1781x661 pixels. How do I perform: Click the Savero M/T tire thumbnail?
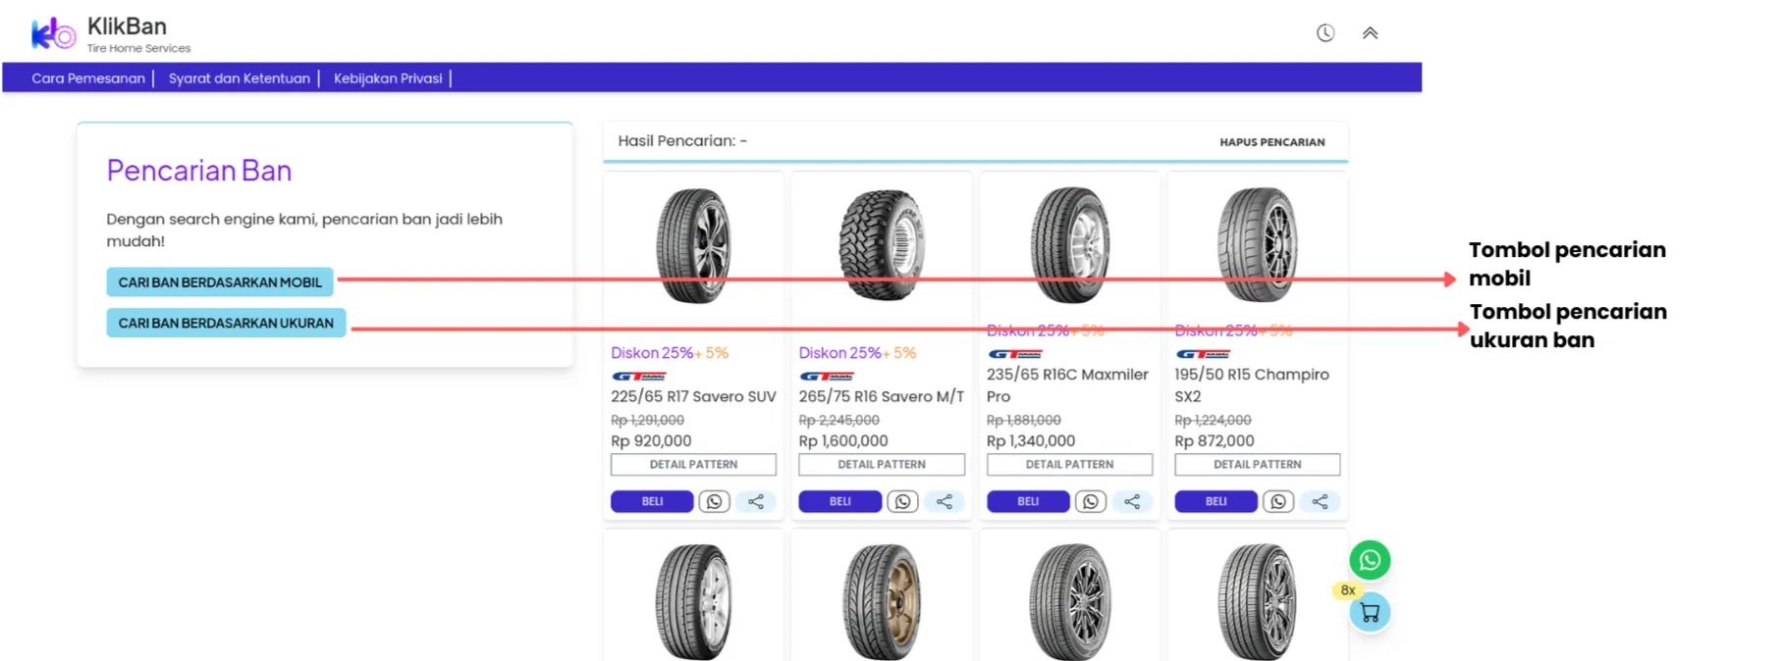881,244
